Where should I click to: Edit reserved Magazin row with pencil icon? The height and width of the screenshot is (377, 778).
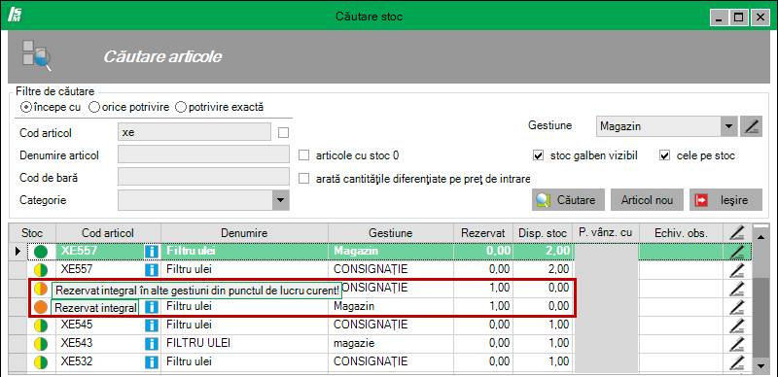tap(737, 307)
